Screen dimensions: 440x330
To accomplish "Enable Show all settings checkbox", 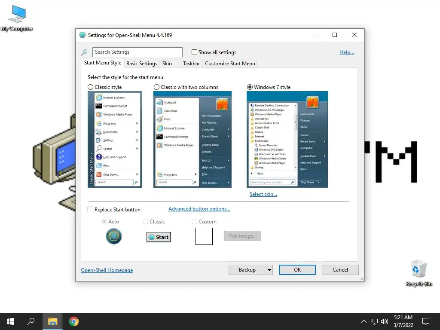I will click(x=194, y=52).
